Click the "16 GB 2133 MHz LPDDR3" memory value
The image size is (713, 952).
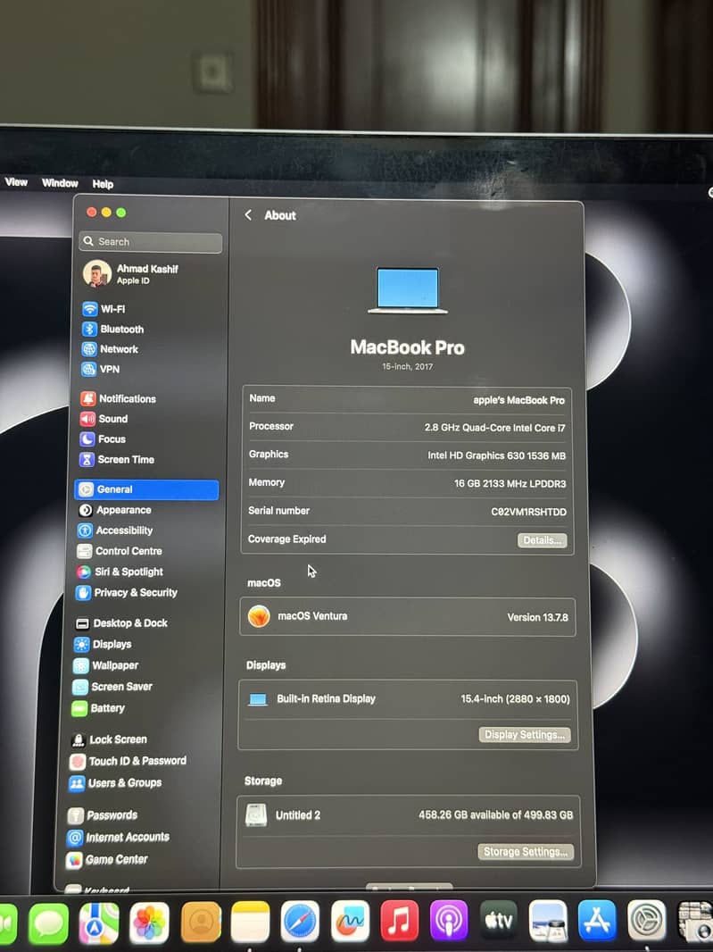[510, 484]
